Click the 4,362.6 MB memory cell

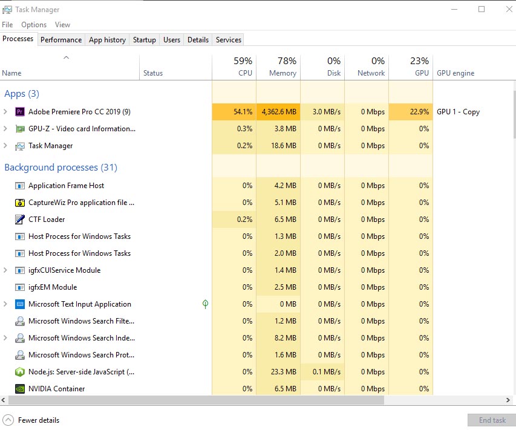click(x=278, y=112)
